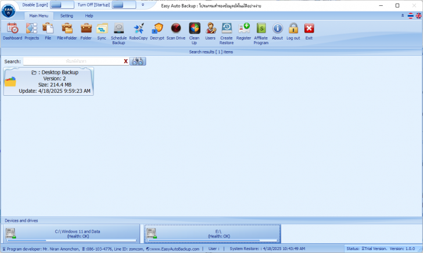Select the E:\ drive panel
The image size is (423, 253).
click(x=213, y=234)
